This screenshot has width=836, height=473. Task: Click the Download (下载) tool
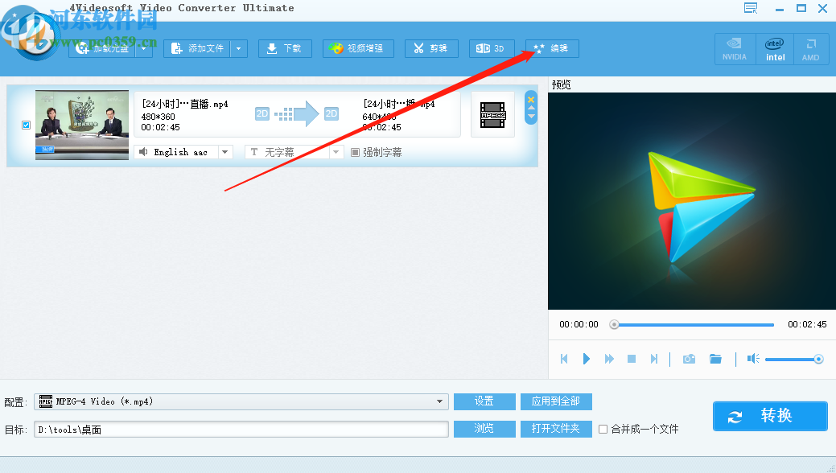(x=284, y=48)
